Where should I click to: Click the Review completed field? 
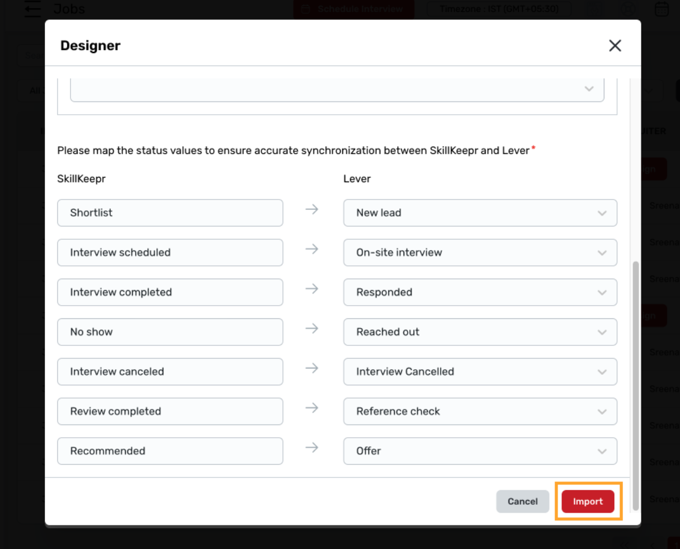point(170,412)
